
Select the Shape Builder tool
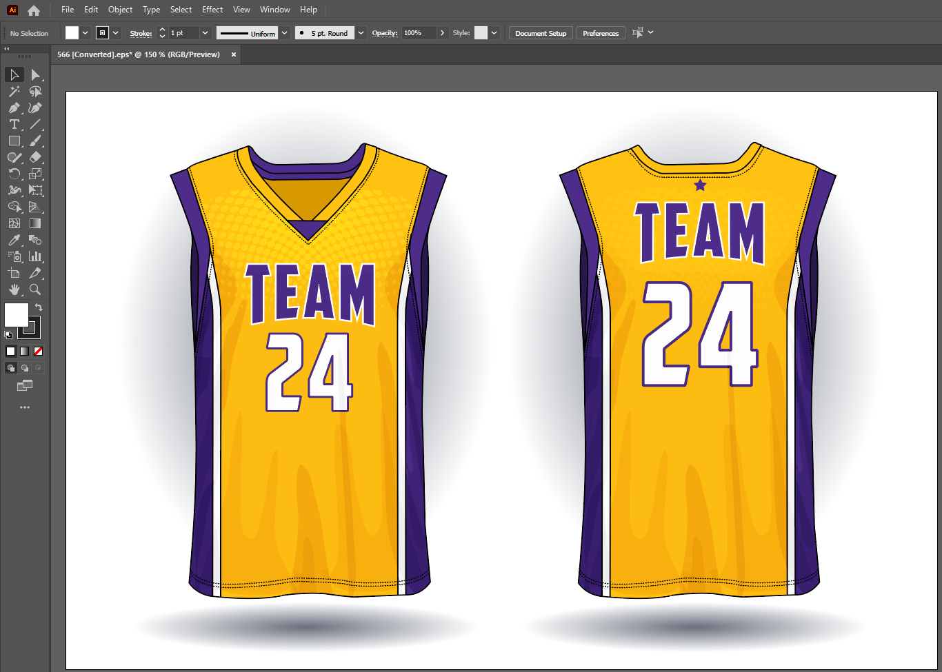(14, 207)
